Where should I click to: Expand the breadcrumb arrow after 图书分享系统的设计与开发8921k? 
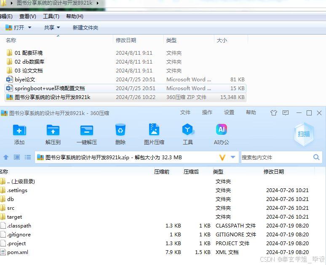point(98,3)
